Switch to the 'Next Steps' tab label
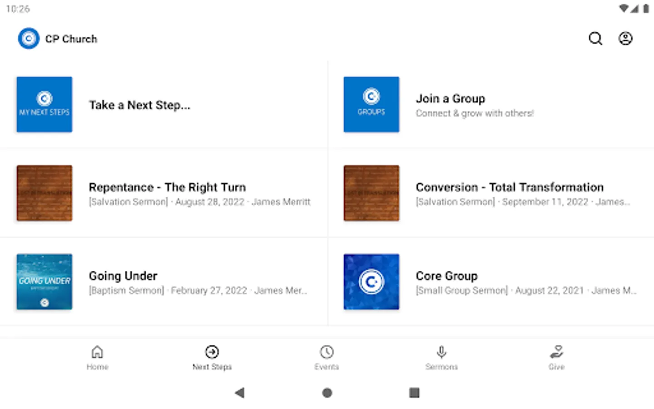The height and width of the screenshot is (409, 654). point(212,367)
